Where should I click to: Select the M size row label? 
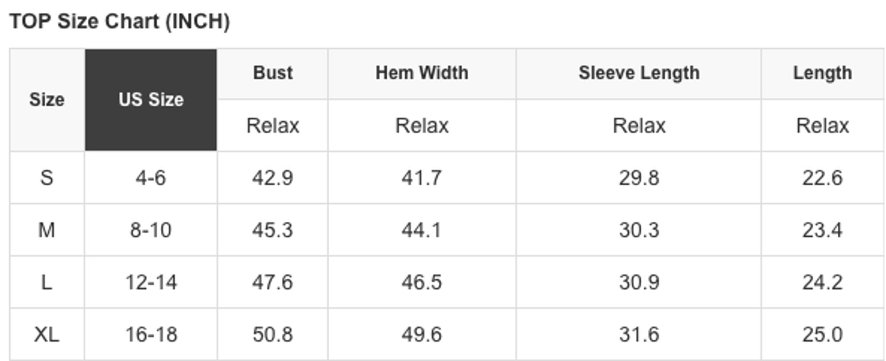47,230
